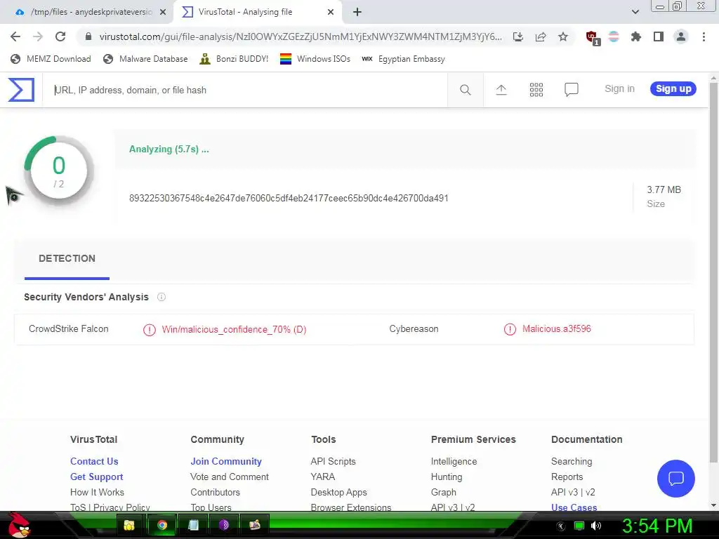Screen dimensions: 719x539
Task: Click the VirusTotal logo icon
Action: tap(21, 89)
